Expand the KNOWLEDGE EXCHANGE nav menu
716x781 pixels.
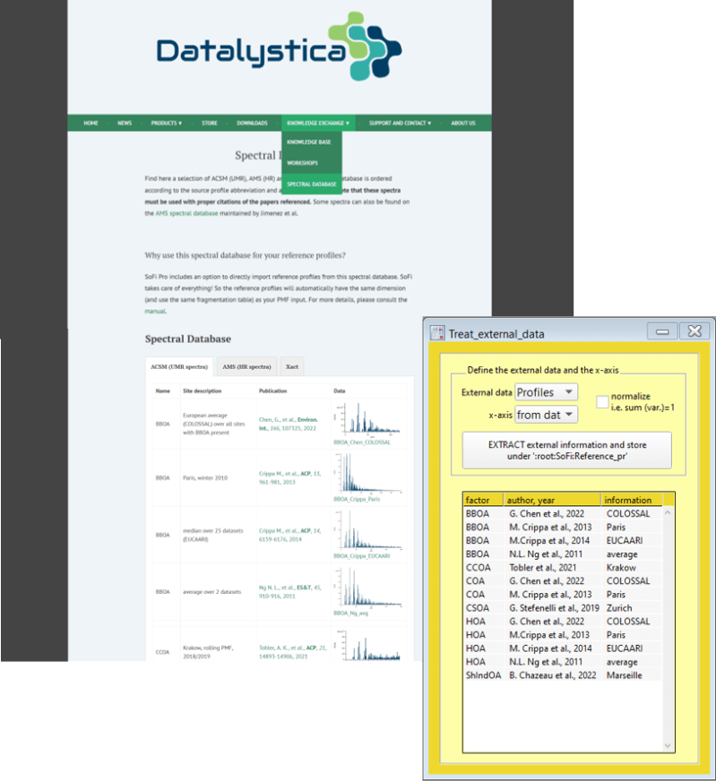coord(318,123)
